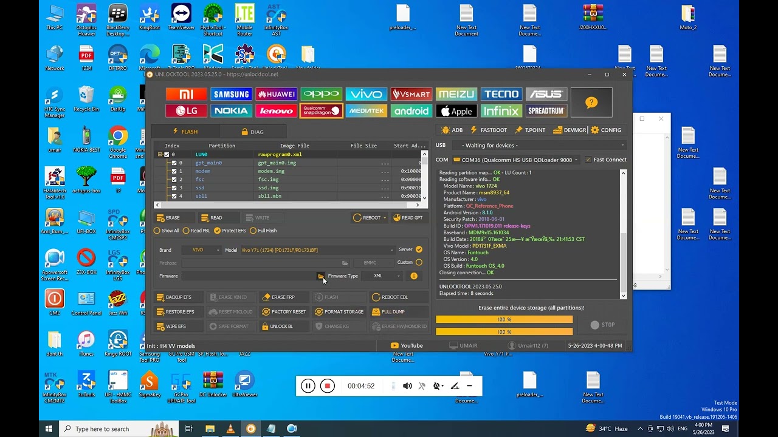Image resolution: width=778 pixels, height=437 pixels.
Task: Open the Model dropdown list
Action: pyautogui.click(x=317, y=250)
